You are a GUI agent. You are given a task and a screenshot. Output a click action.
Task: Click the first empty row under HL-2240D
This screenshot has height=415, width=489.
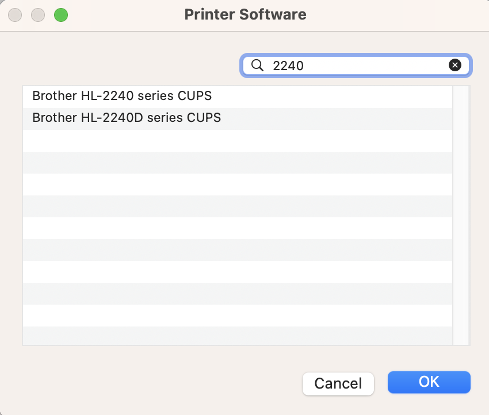[x=237, y=140]
